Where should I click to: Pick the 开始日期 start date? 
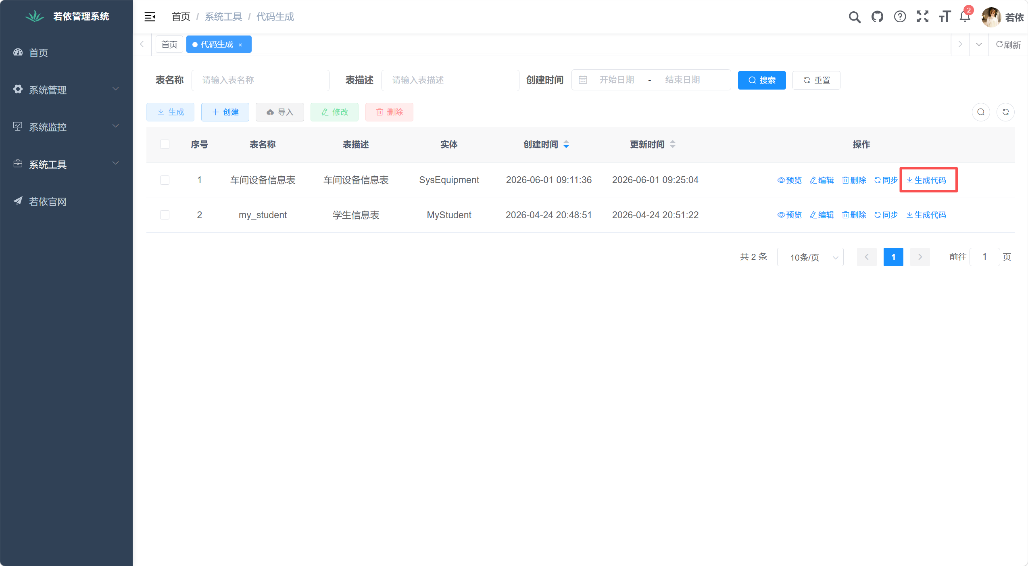tap(616, 80)
